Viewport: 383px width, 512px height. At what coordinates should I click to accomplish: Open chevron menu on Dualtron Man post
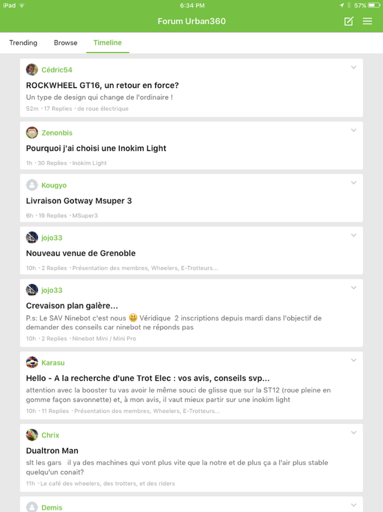tap(354, 433)
